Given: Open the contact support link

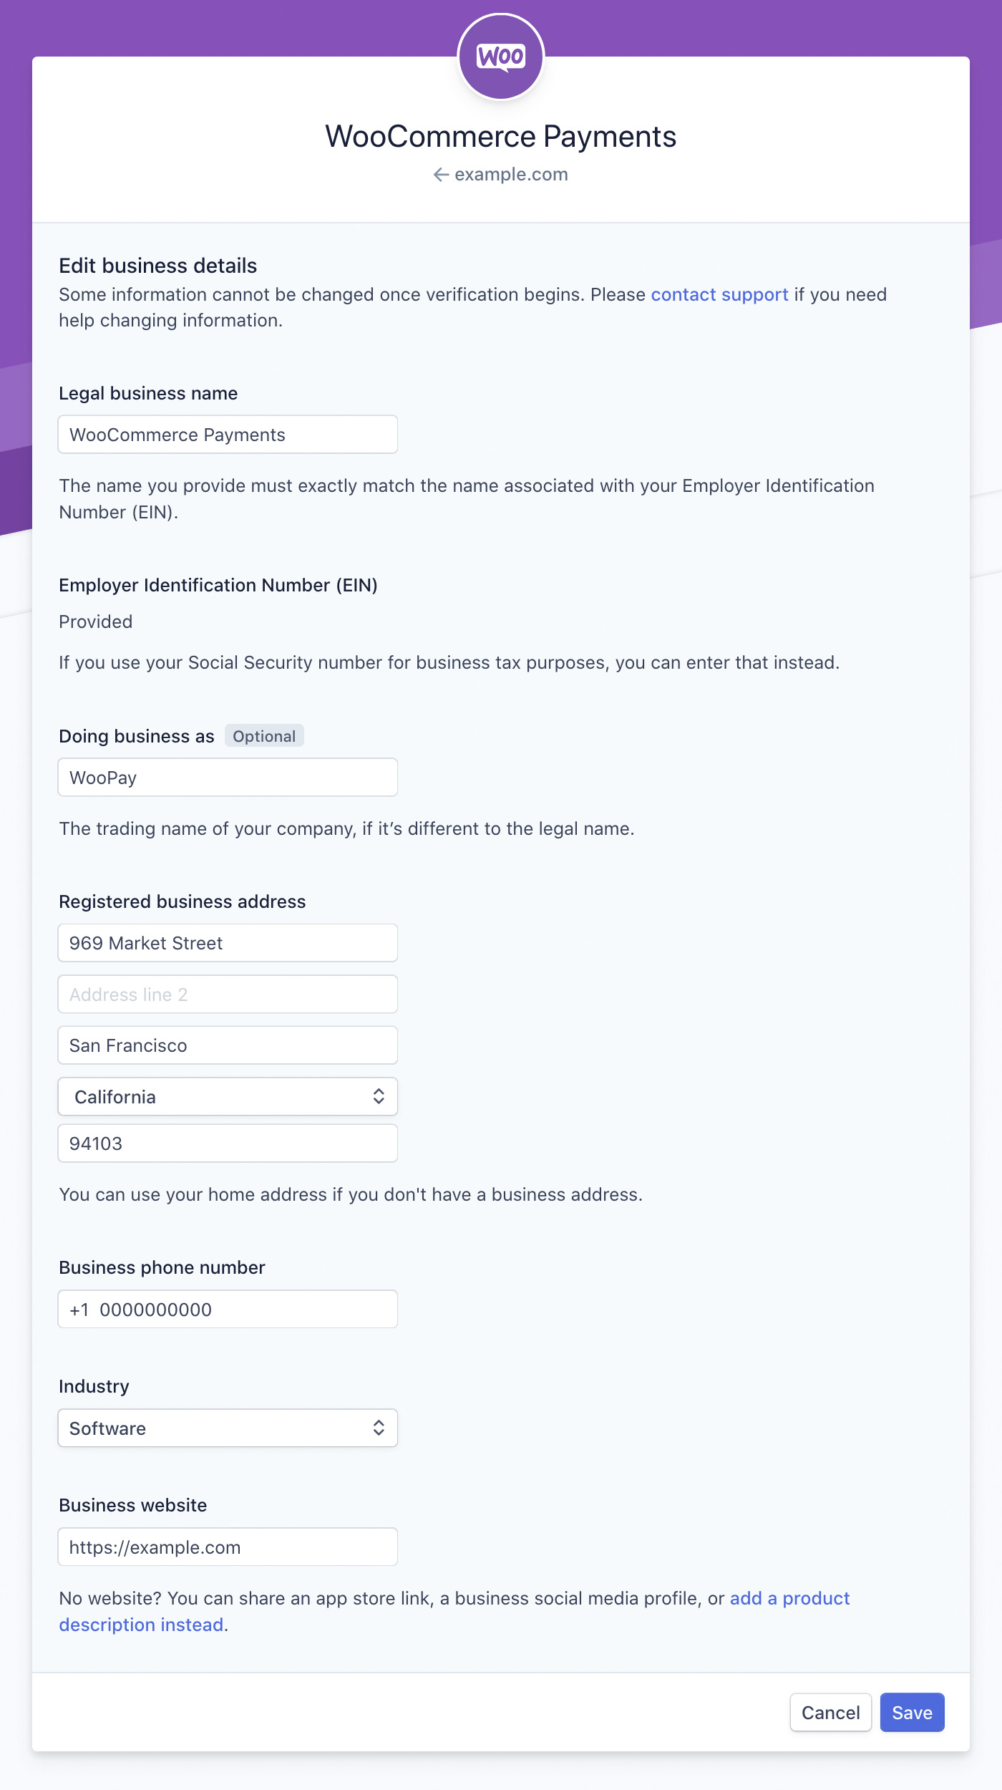Looking at the screenshot, I should click(719, 295).
